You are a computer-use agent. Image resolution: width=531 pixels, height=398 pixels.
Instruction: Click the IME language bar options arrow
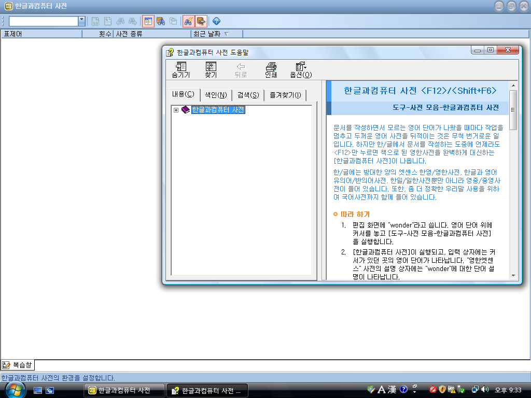(x=414, y=392)
